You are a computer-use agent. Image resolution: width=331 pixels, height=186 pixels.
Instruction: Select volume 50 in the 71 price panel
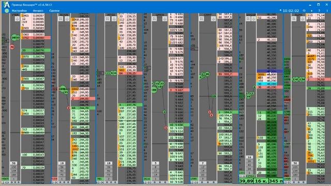(295, 163)
